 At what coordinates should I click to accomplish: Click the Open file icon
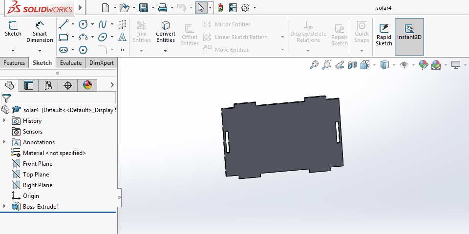(x=125, y=8)
